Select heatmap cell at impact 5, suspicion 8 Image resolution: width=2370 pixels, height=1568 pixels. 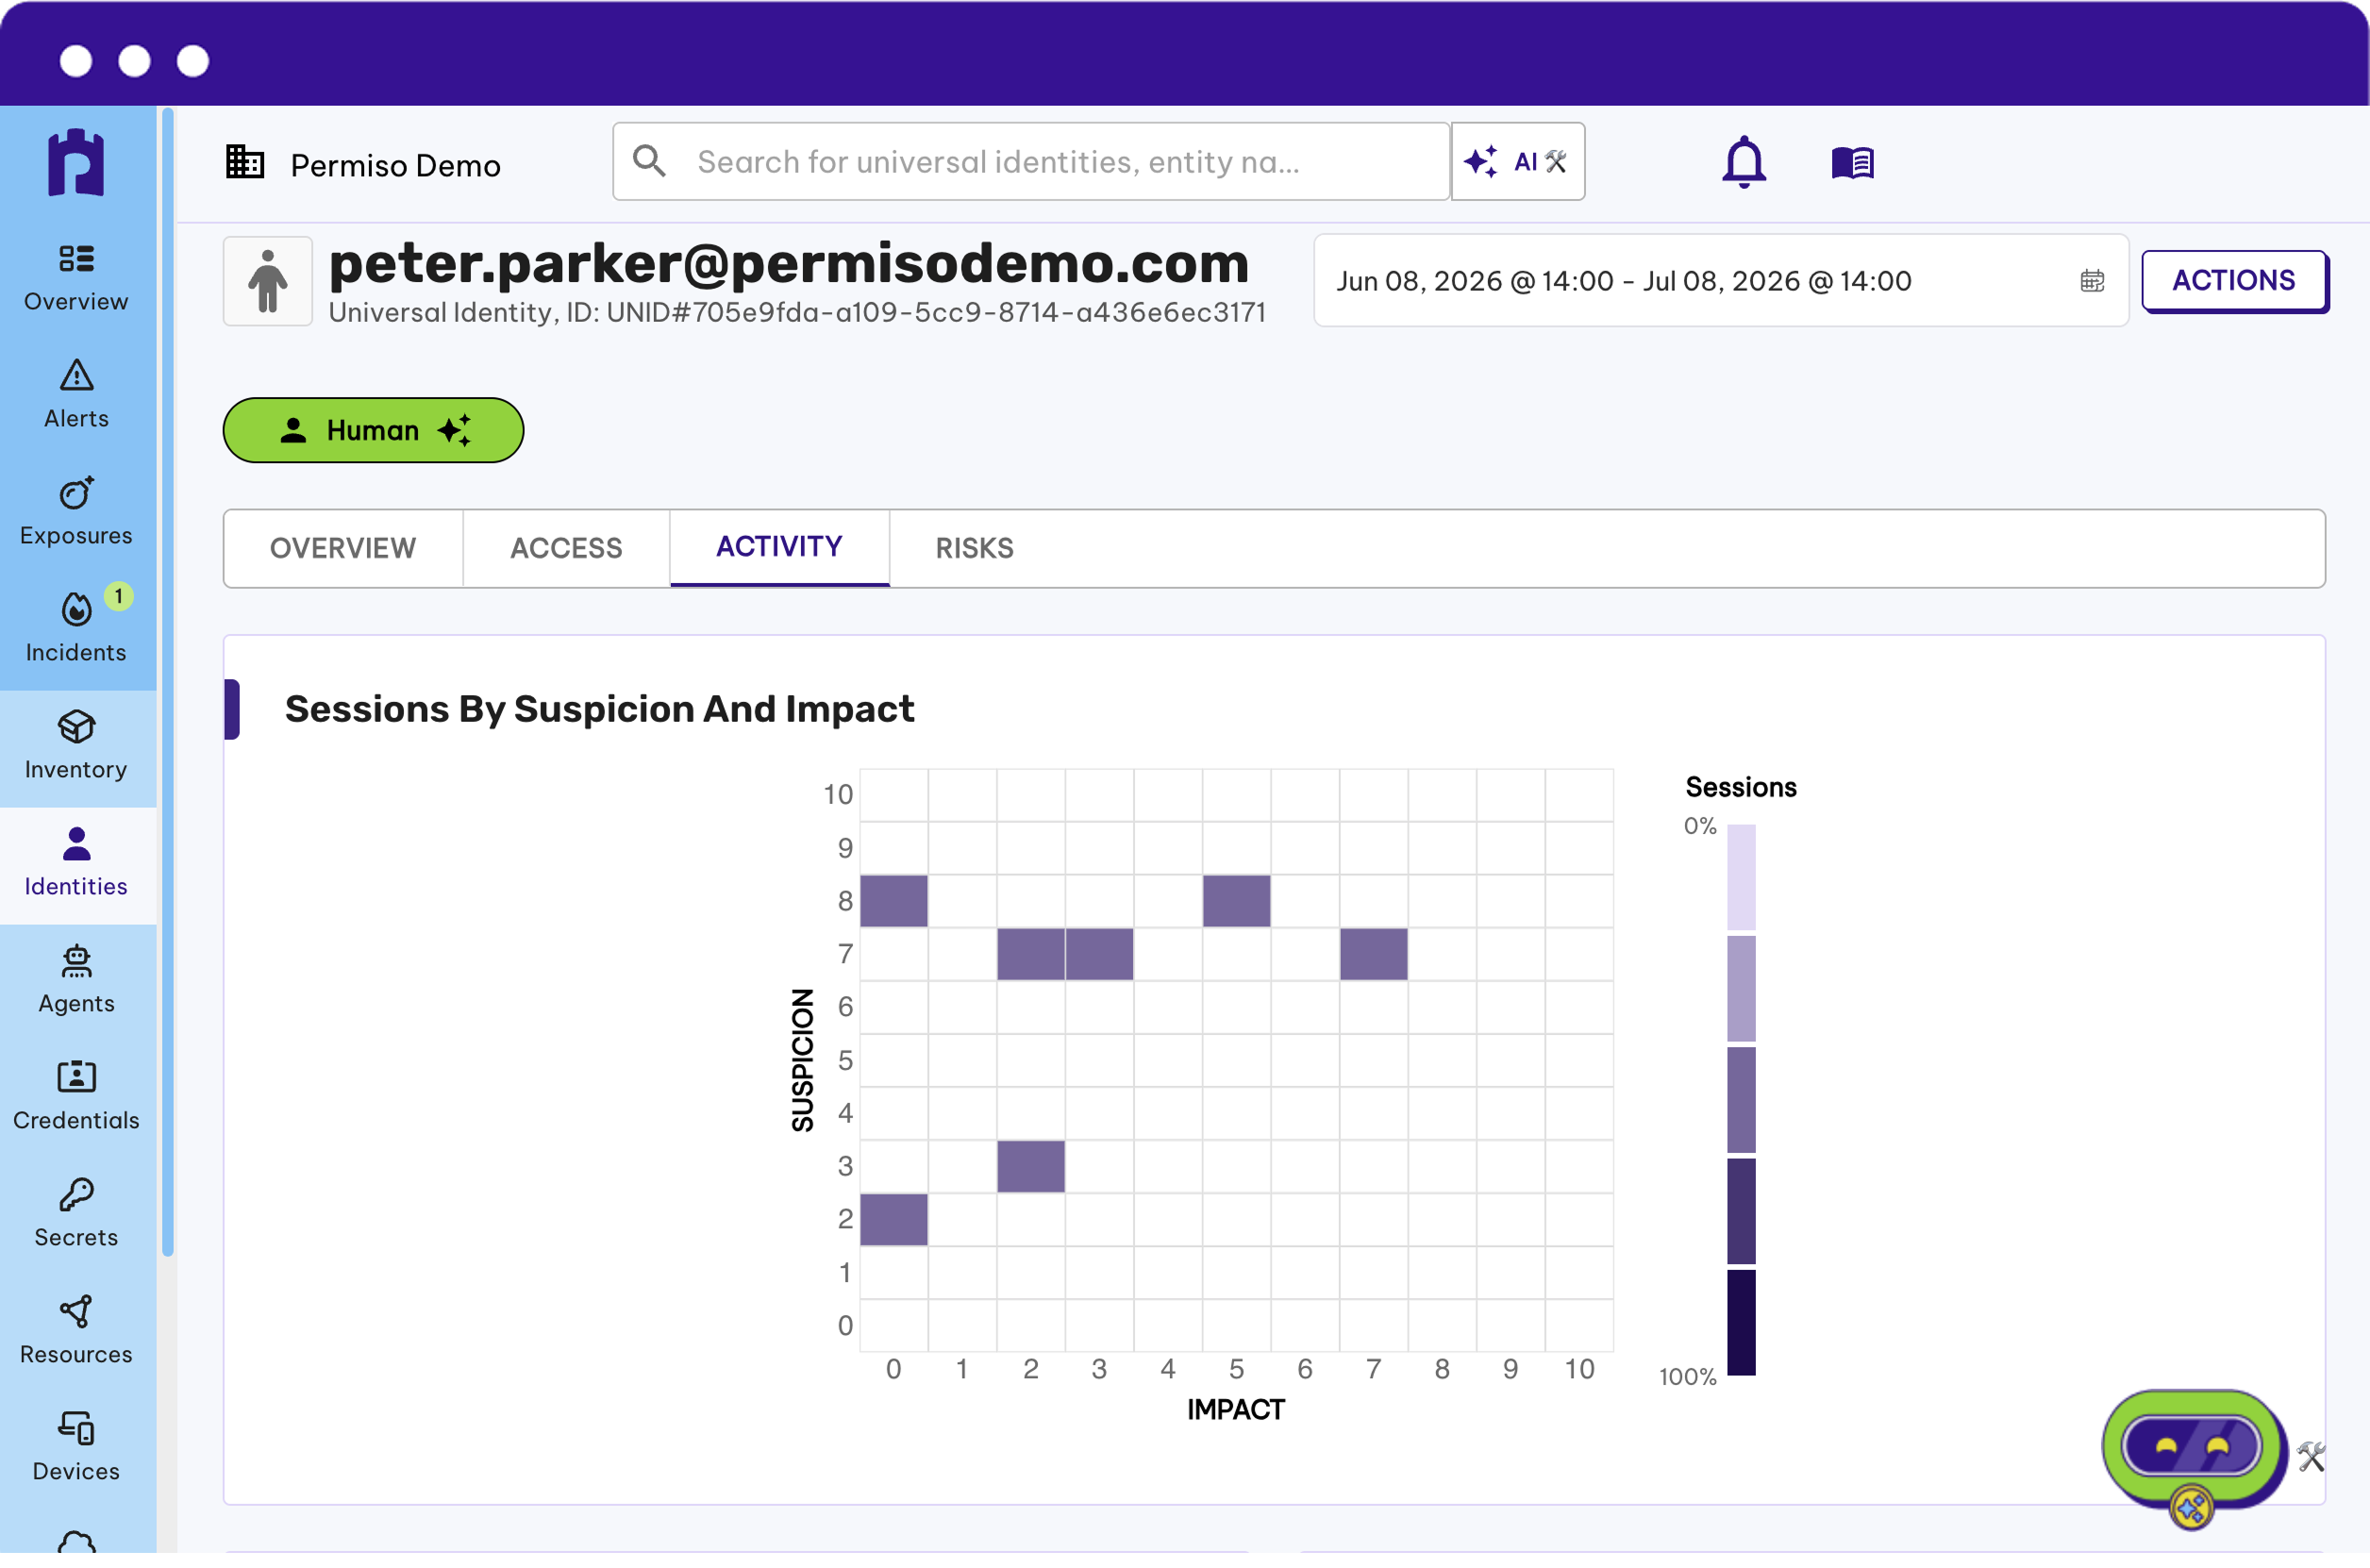pos(1236,901)
